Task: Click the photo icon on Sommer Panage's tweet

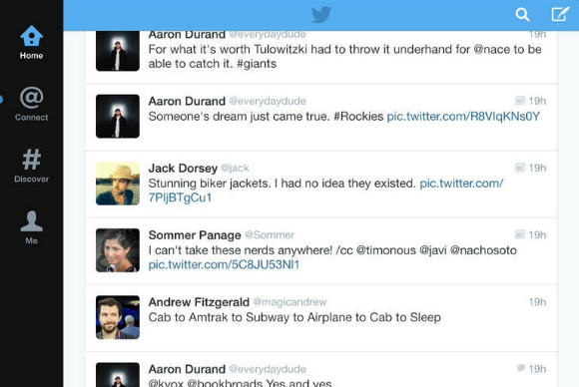Action: [x=520, y=234]
